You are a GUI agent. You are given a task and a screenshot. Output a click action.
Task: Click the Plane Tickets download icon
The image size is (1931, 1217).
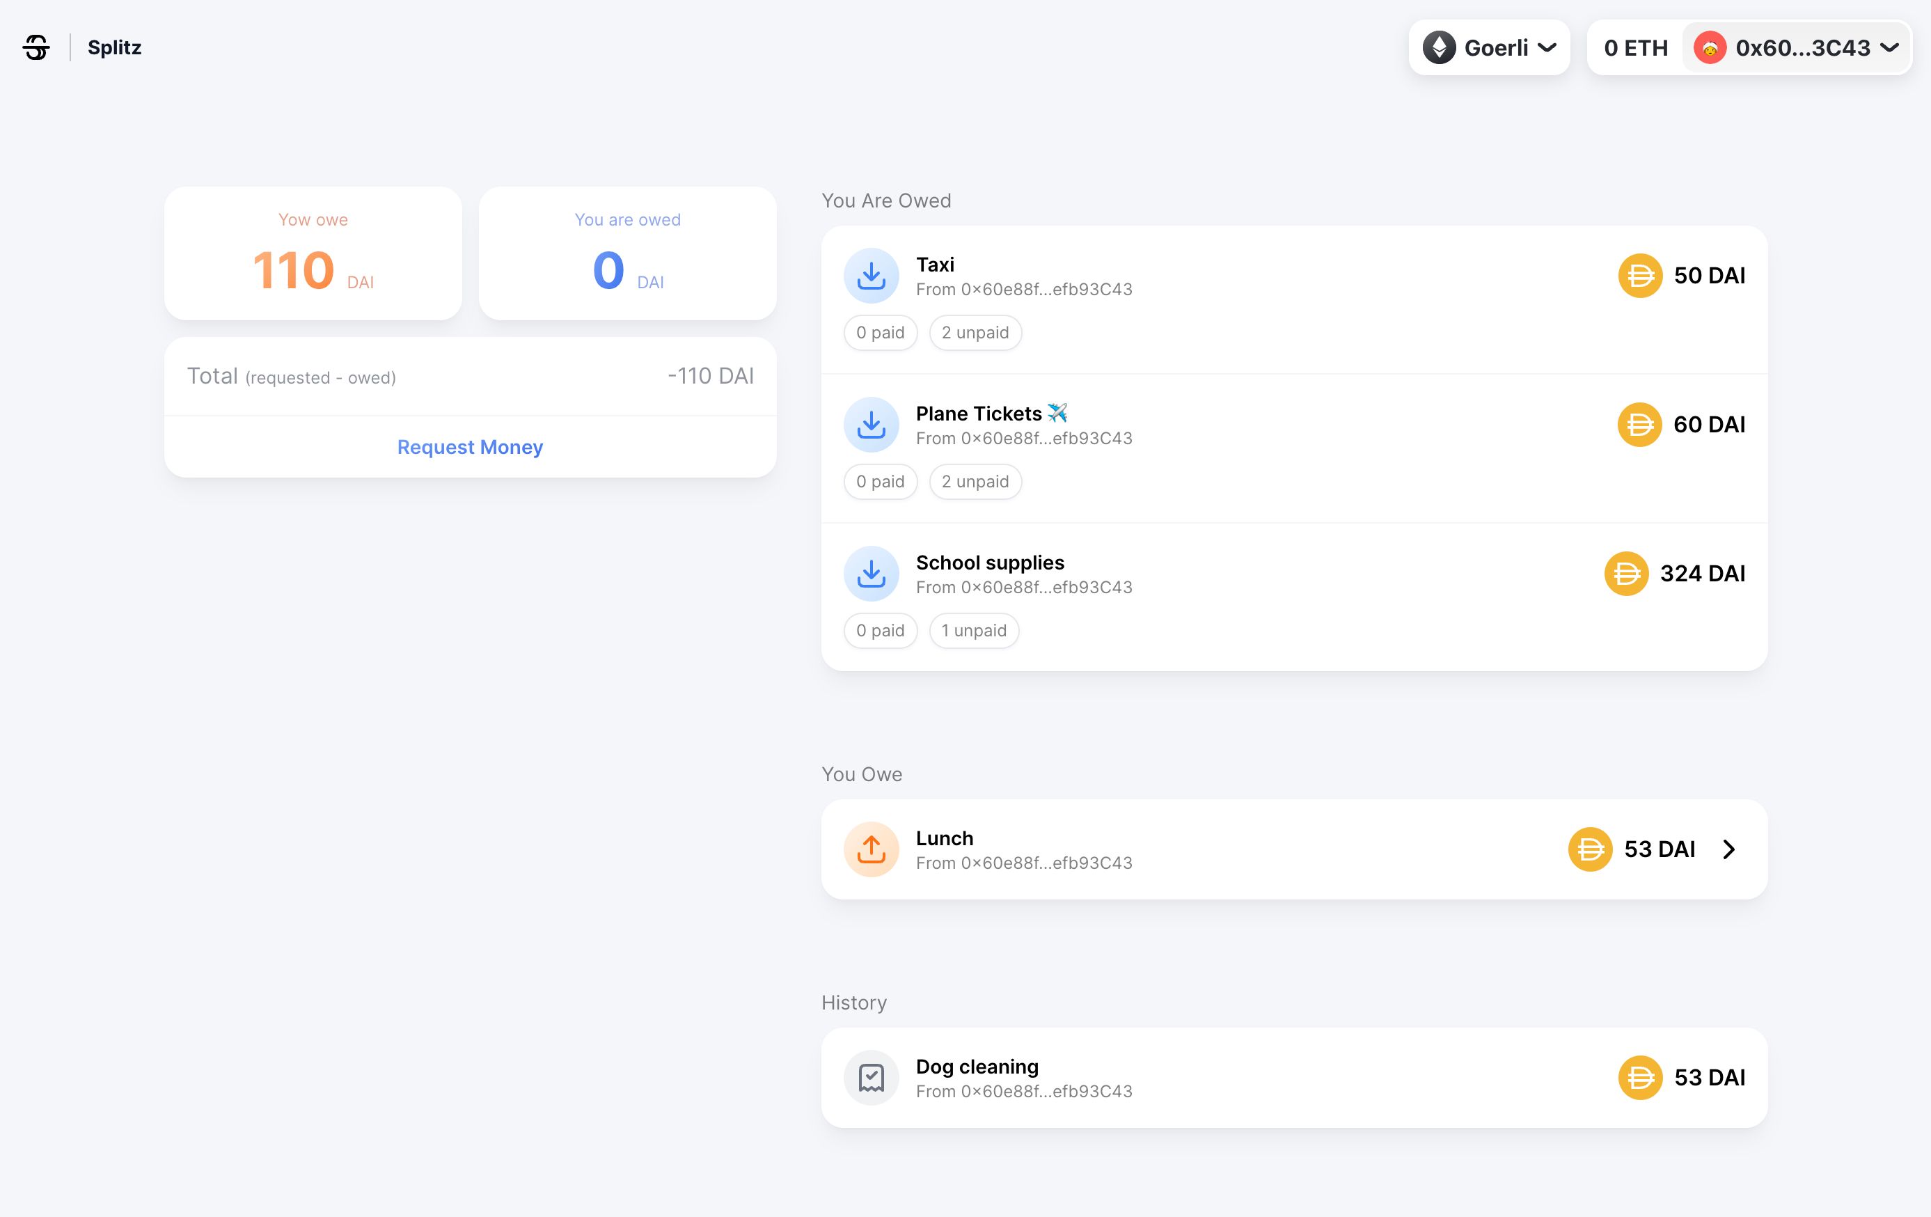point(872,425)
